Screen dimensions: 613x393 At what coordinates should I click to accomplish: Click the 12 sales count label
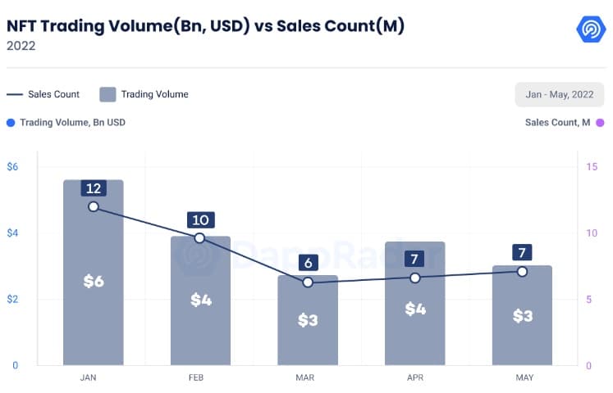click(x=94, y=188)
